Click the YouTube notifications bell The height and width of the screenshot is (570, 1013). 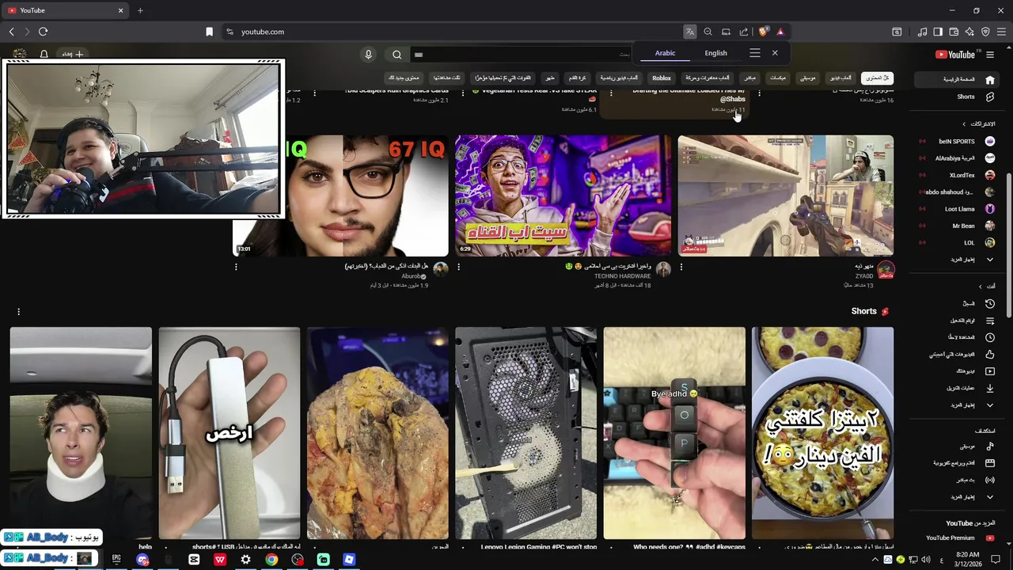(44, 55)
